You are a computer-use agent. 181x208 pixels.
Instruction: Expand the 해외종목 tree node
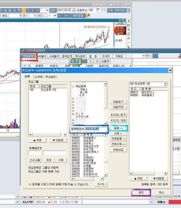[x=73, y=120]
